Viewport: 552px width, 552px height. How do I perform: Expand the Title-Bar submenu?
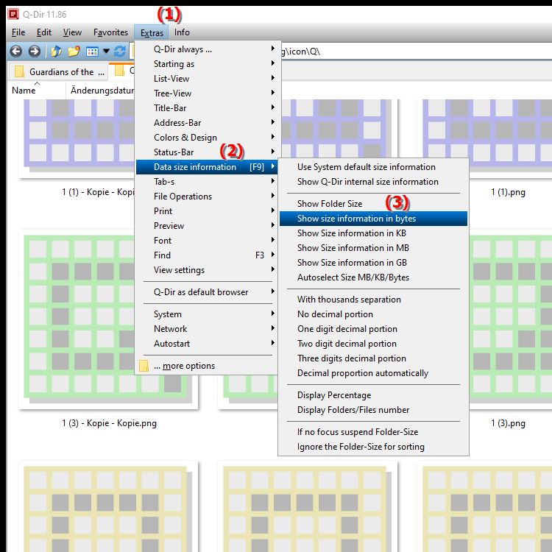208,108
